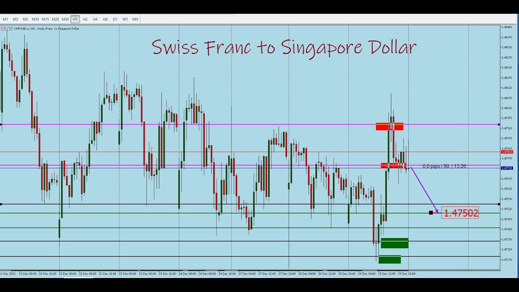Screen dimensions: 519x292
Task: Toggle the active H1 timeframe button
Action: coord(75,19)
